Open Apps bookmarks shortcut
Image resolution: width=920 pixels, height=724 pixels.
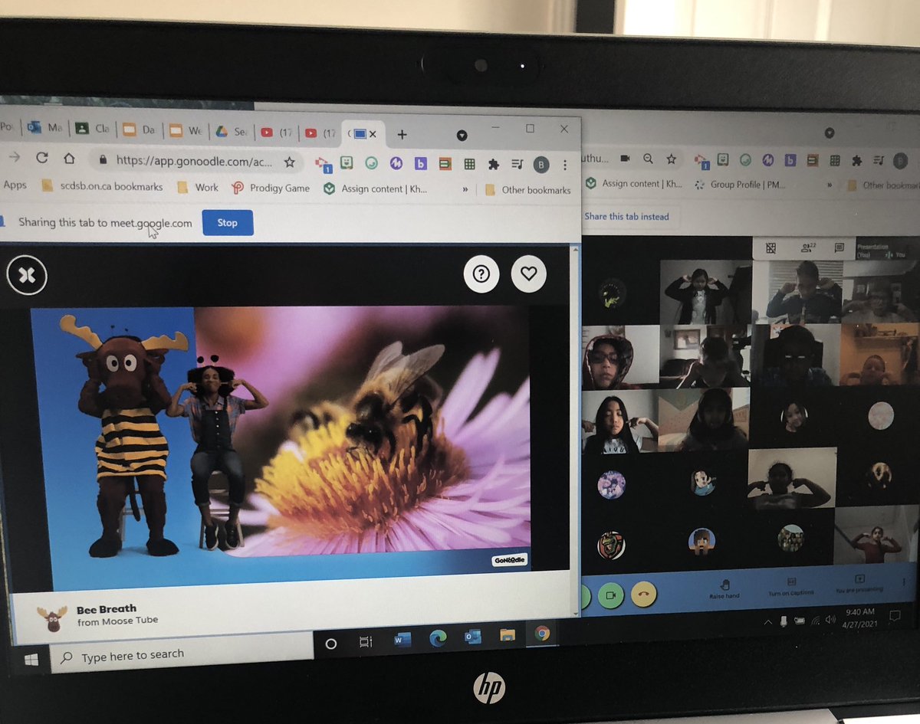(x=15, y=185)
